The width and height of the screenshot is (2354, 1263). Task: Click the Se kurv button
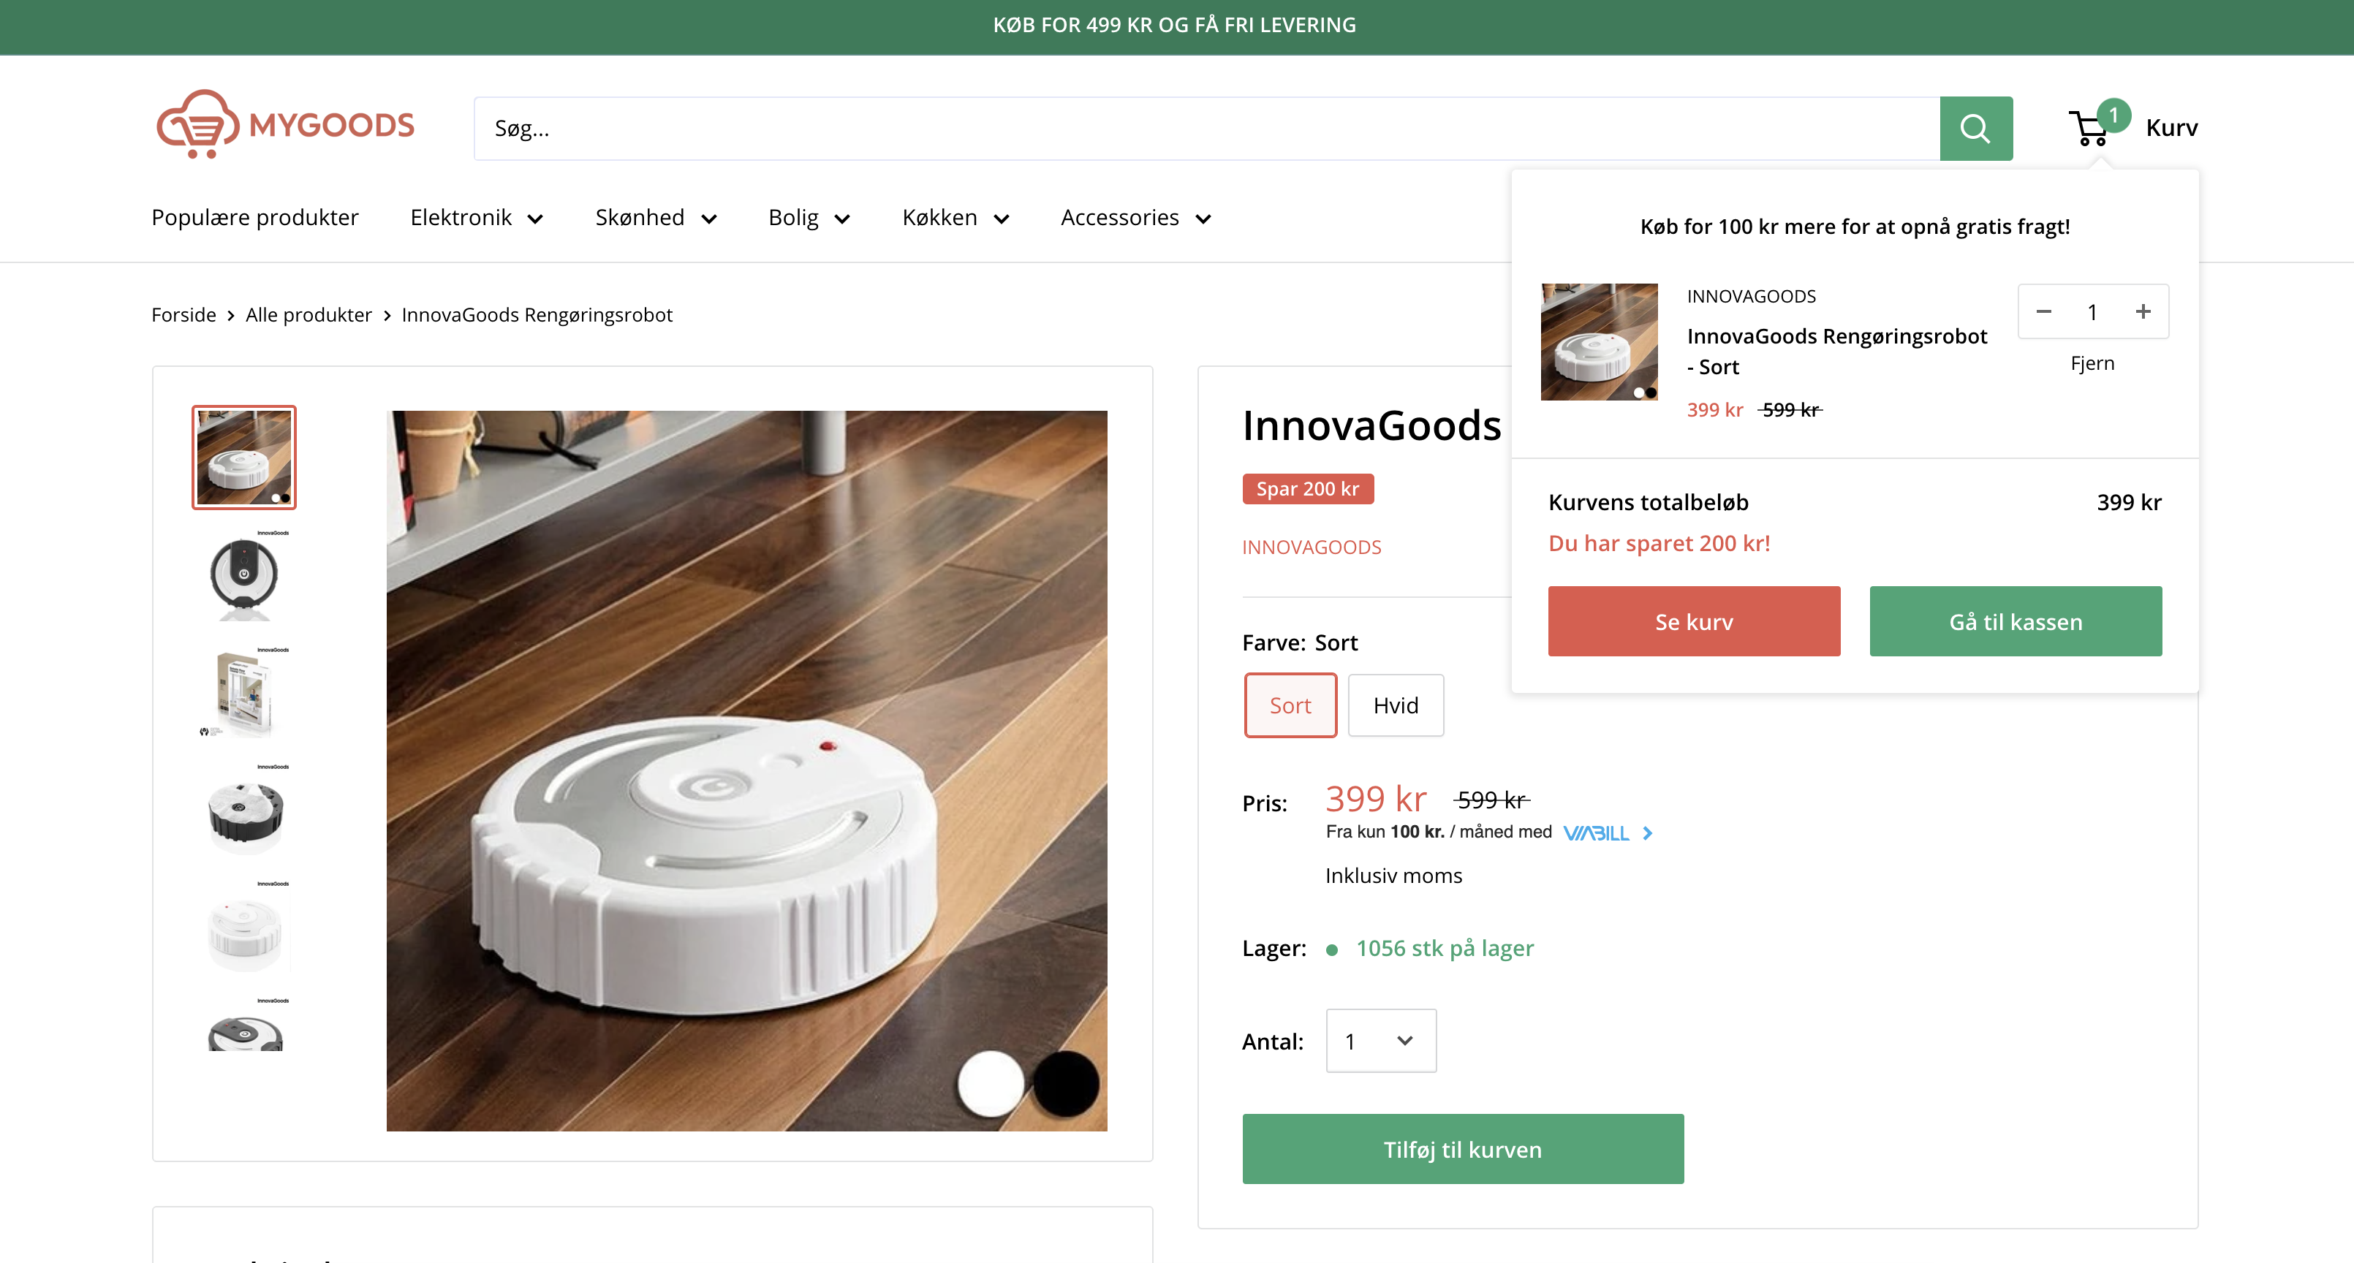coord(1695,621)
